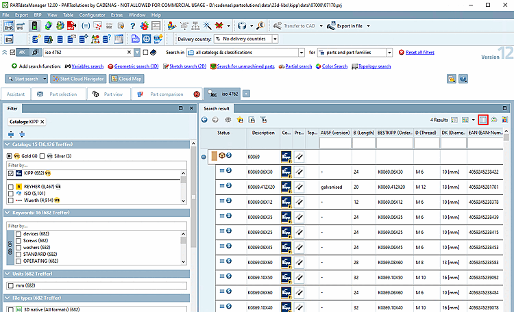The image size is (514, 312).
Task: Remove the Catalogs: KIPP filter tag
Action: pyautogui.click(x=42, y=122)
